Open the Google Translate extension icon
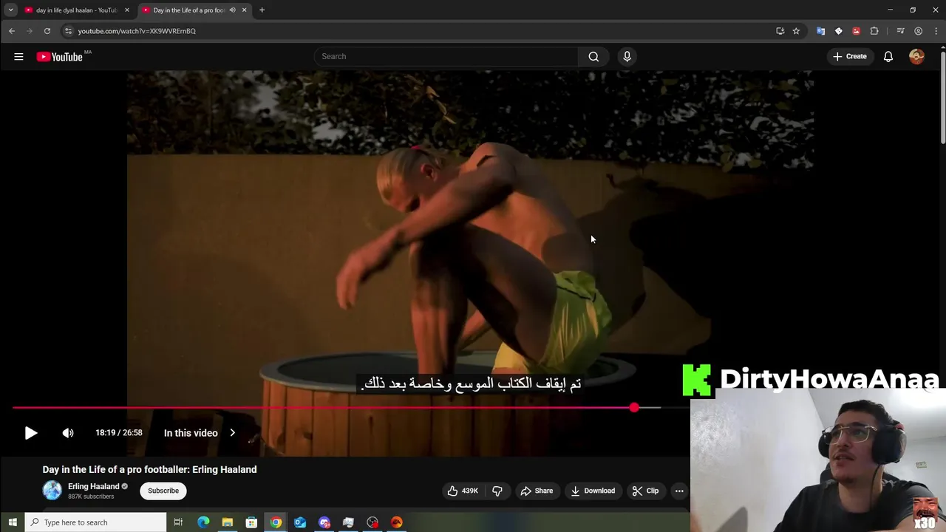946x532 pixels. (x=820, y=31)
